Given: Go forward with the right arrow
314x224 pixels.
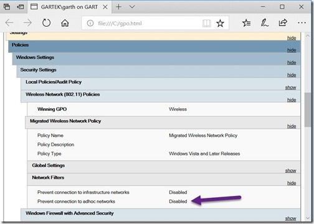Looking at the screenshot, I should tap(27, 22).
